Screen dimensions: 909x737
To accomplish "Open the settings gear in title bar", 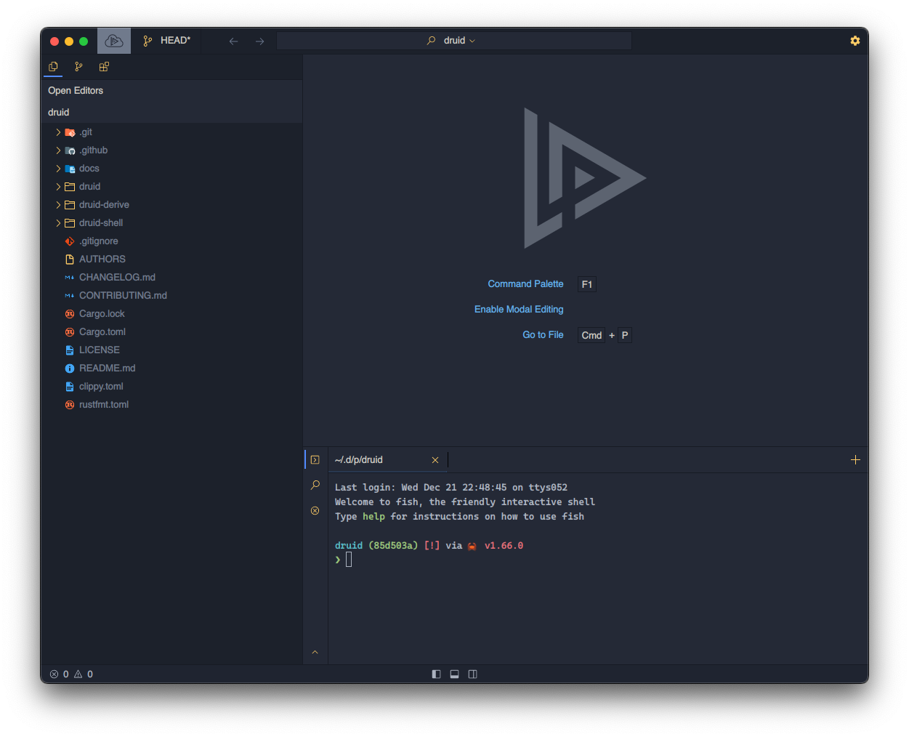I will [x=855, y=41].
